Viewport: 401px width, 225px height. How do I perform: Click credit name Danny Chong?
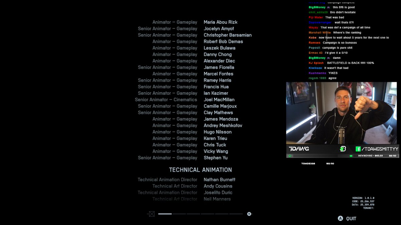point(218,54)
